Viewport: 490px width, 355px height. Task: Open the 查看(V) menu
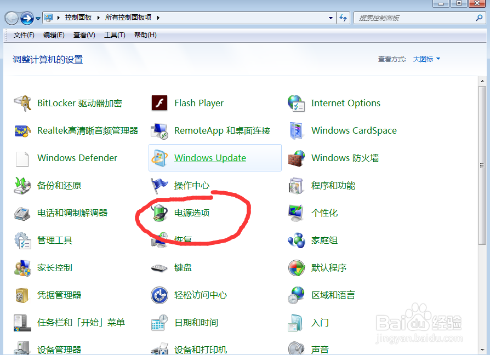pos(84,35)
